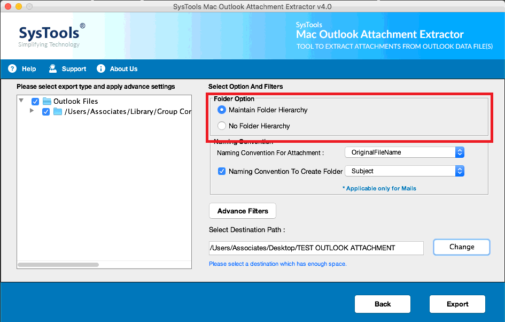The height and width of the screenshot is (322, 505).
Task: Click the Advance Filters button
Action: point(243,211)
